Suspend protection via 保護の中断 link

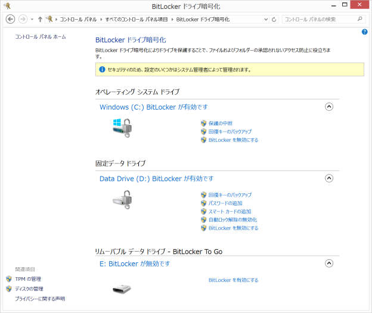pyautogui.click(x=221, y=123)
